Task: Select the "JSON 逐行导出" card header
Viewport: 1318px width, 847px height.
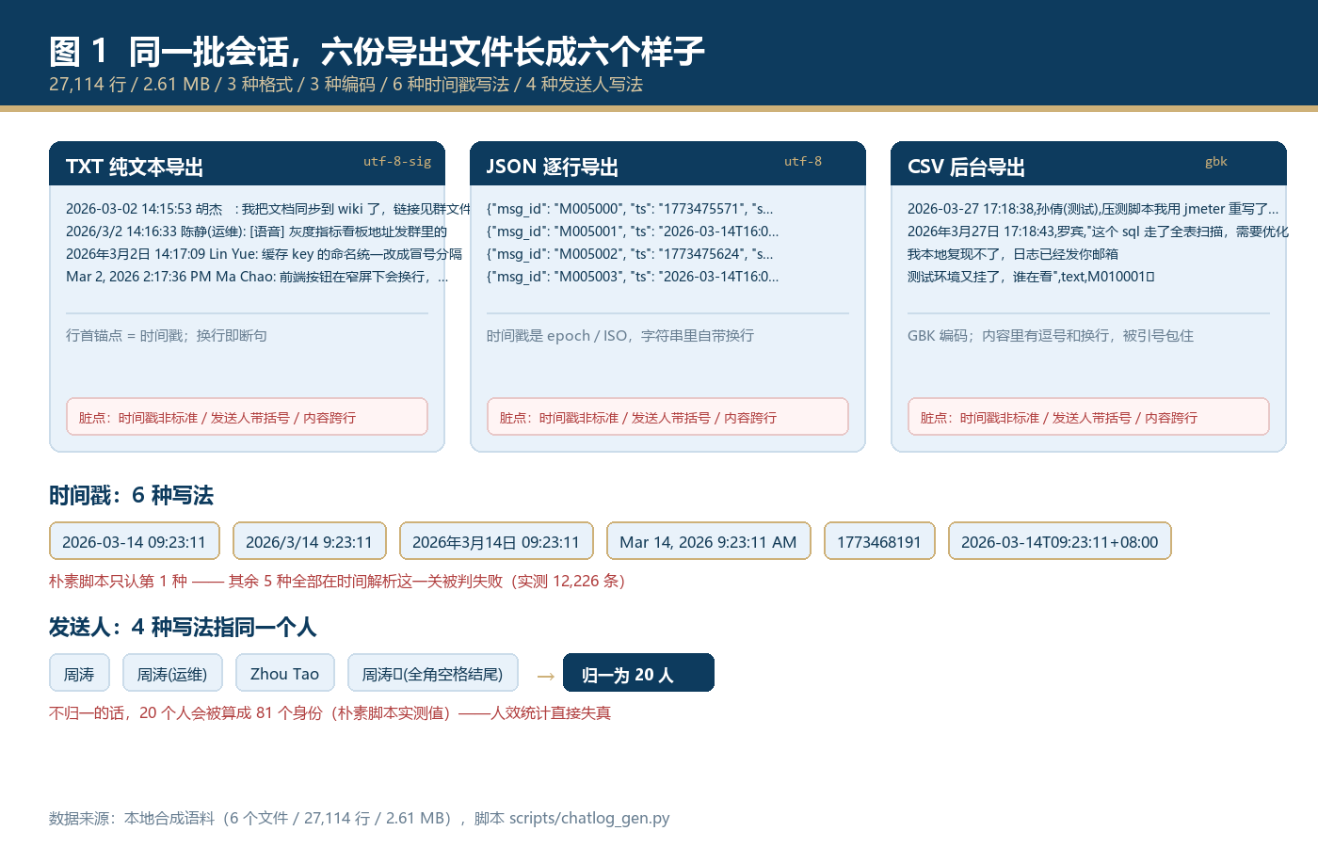Action: tap(667, 164)
